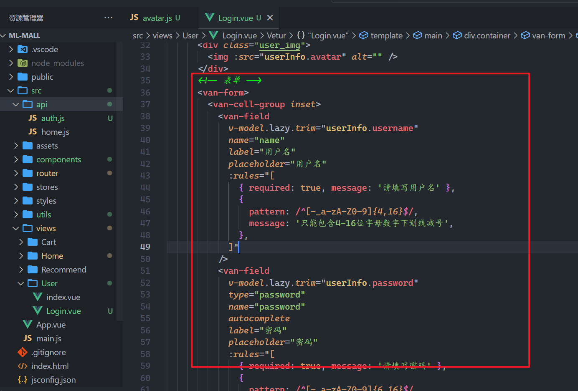Image resolution: width=578 pixels, height=391 pixels.
Task: Expand the Recommend folder
Action: click(x=21, y=270)
